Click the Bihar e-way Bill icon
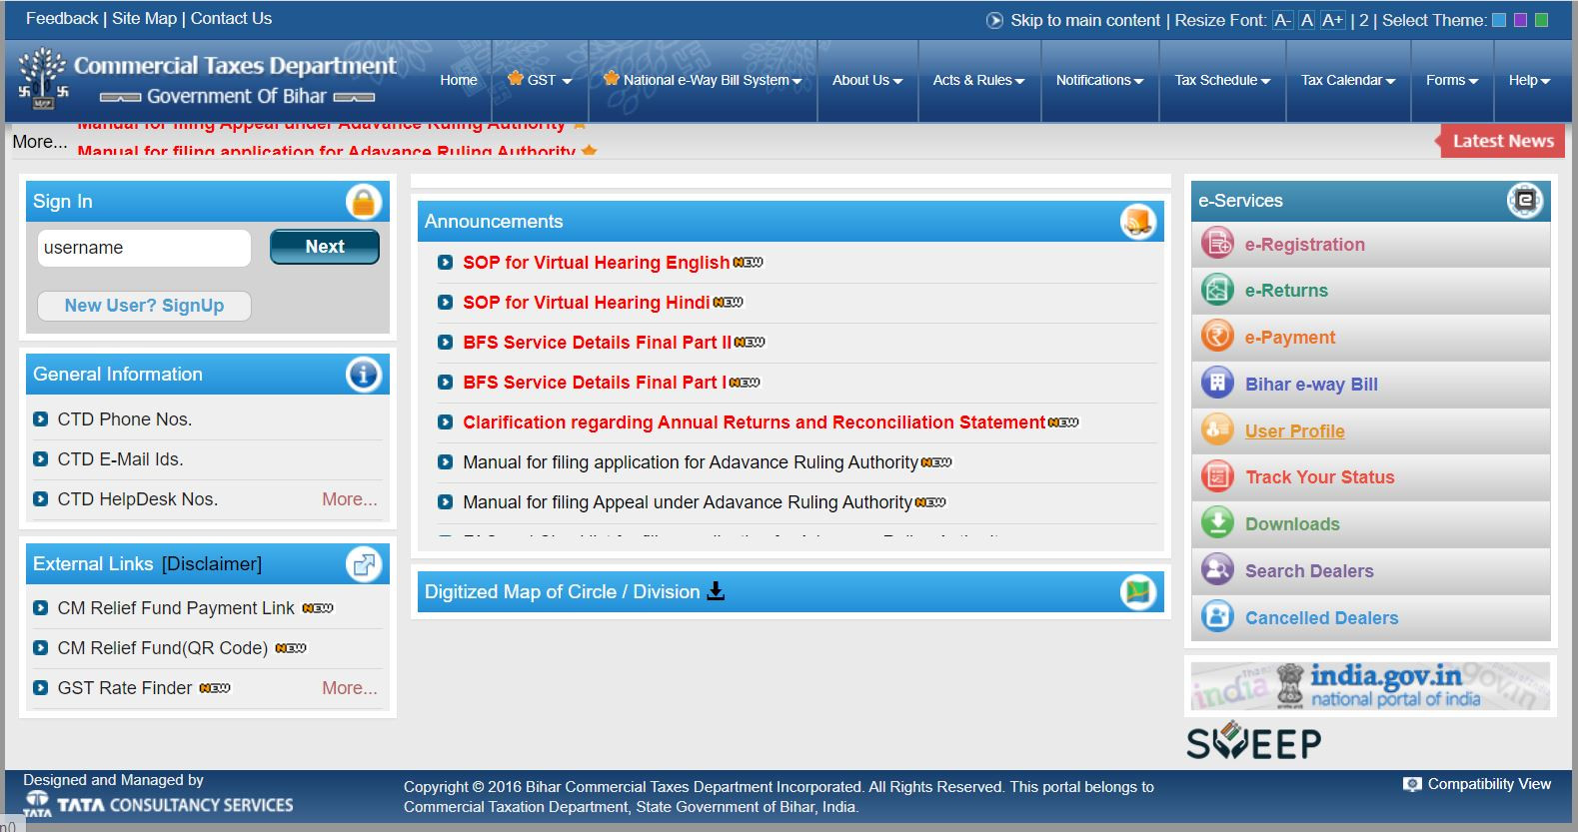The height and width of the screenshot is (832, 1578). pos(1216,384)
